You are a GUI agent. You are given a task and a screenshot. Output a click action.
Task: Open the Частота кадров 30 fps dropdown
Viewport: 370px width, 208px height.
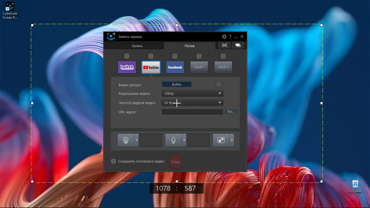192,103
